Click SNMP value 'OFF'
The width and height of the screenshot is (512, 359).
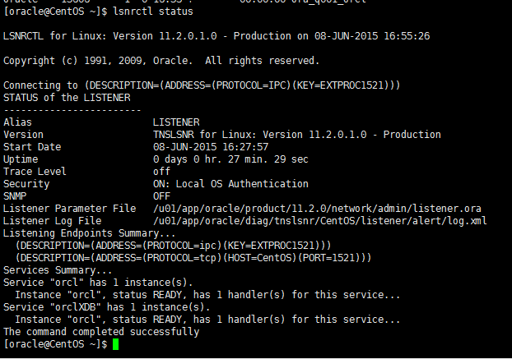pos(161,196)
